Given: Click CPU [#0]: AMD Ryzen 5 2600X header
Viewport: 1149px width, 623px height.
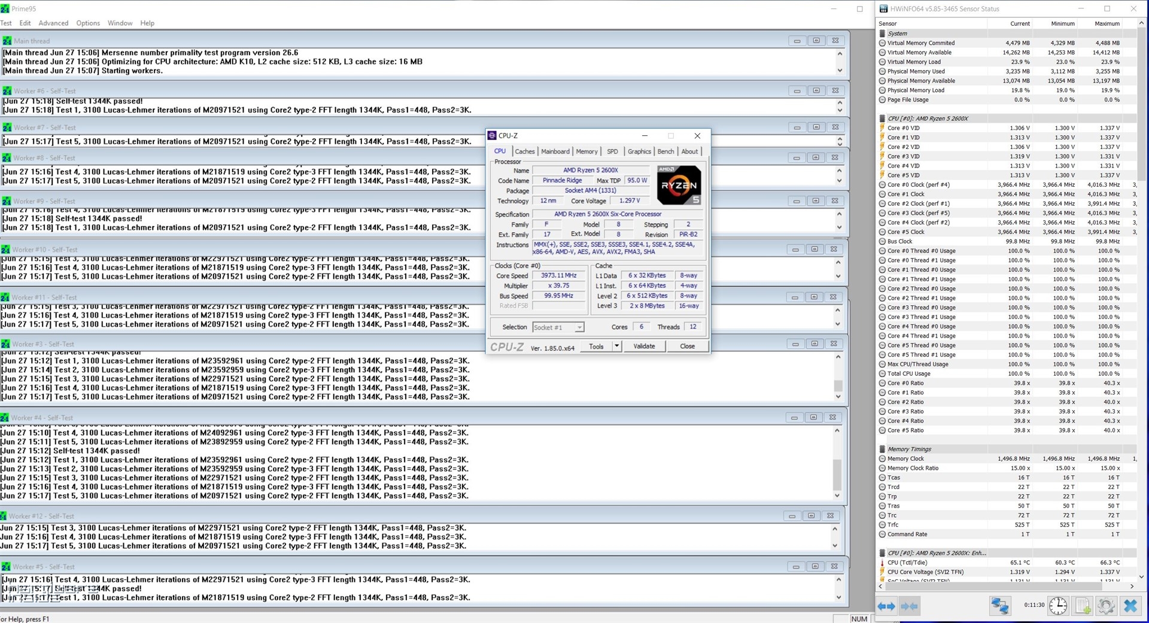Looking at the screenshot, I should pyautogui.click(x=928, y=118).
